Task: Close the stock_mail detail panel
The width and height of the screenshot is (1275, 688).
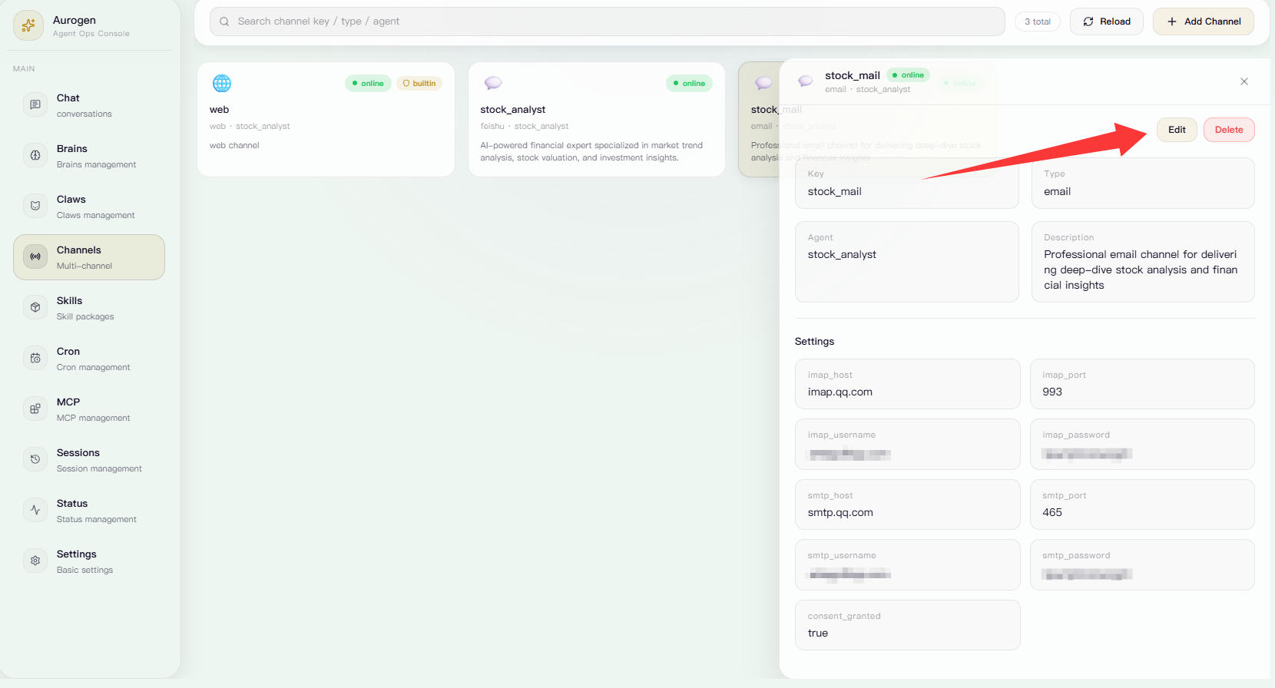Action: (x=1244, y=81)
